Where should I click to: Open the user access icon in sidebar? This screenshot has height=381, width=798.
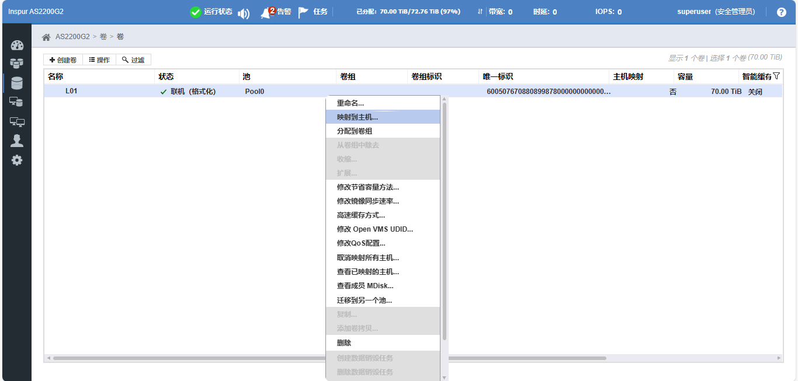click(x=17, y=141)
